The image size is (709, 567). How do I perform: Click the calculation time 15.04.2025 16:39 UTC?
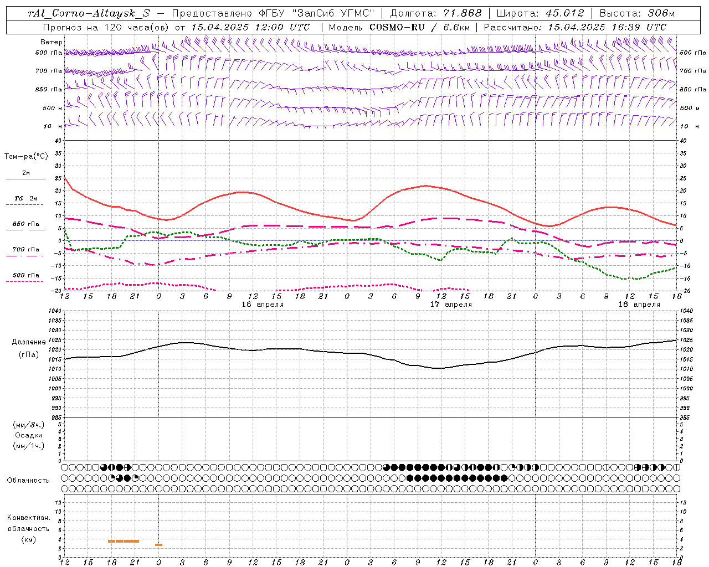[x=607, y=27]
